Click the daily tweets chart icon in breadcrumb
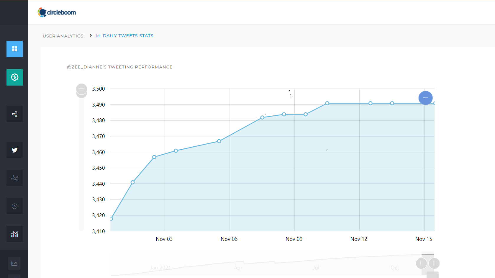This screenshot has height=278, width=495. (x=98, y=35)
